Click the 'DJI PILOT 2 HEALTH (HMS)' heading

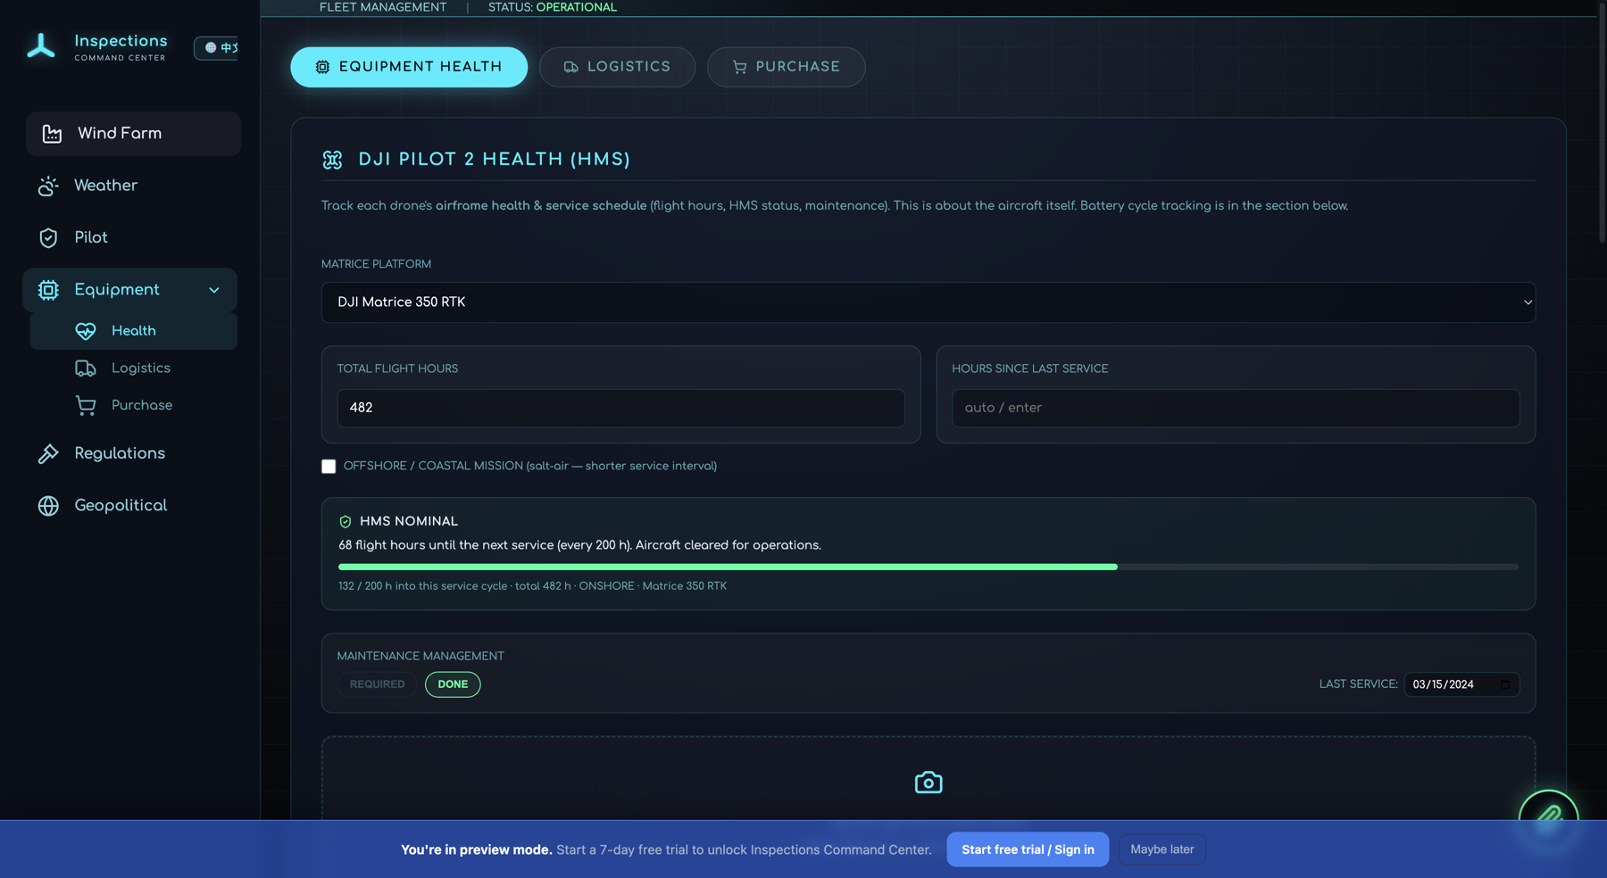pyautogui.click(x=495, y=160)
